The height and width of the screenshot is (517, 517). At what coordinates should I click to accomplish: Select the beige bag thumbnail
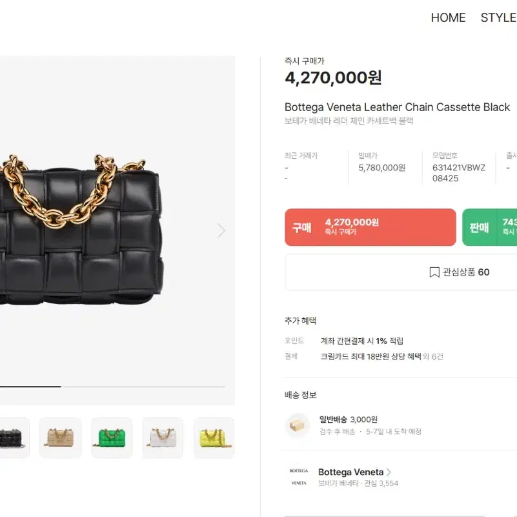(x=60, y=438)
